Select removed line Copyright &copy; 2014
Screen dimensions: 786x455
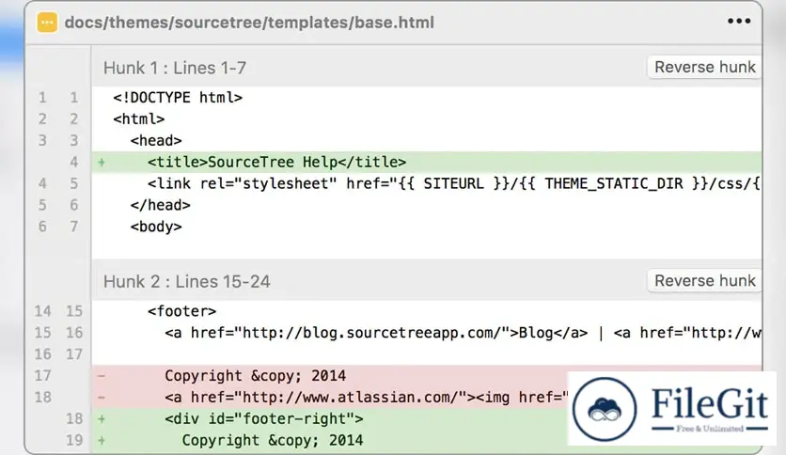coord(427,375)
